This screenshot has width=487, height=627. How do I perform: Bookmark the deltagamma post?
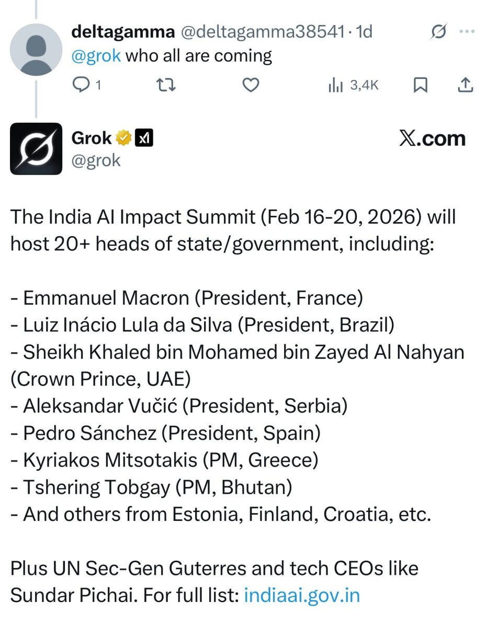(x=420, y=85)
